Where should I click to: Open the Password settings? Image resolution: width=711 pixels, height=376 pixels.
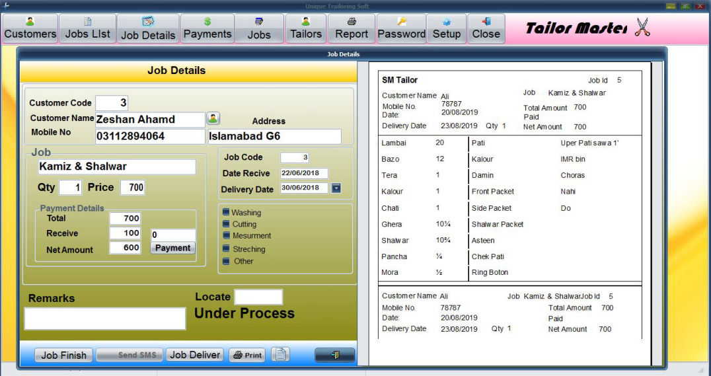pyautogui.click(x=401, y=28)
